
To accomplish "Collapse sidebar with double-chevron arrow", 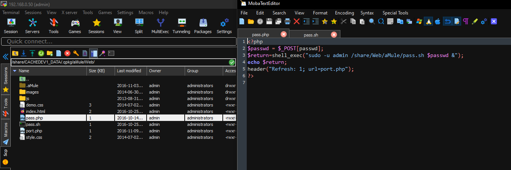I will [x=6, y=57].
